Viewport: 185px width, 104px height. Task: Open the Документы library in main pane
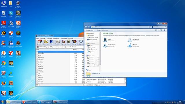[x=133, y=40]
